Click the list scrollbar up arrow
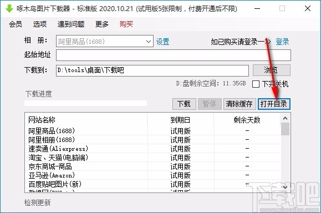 [285, 118]
